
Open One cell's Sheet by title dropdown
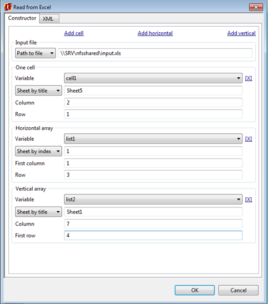38,91
